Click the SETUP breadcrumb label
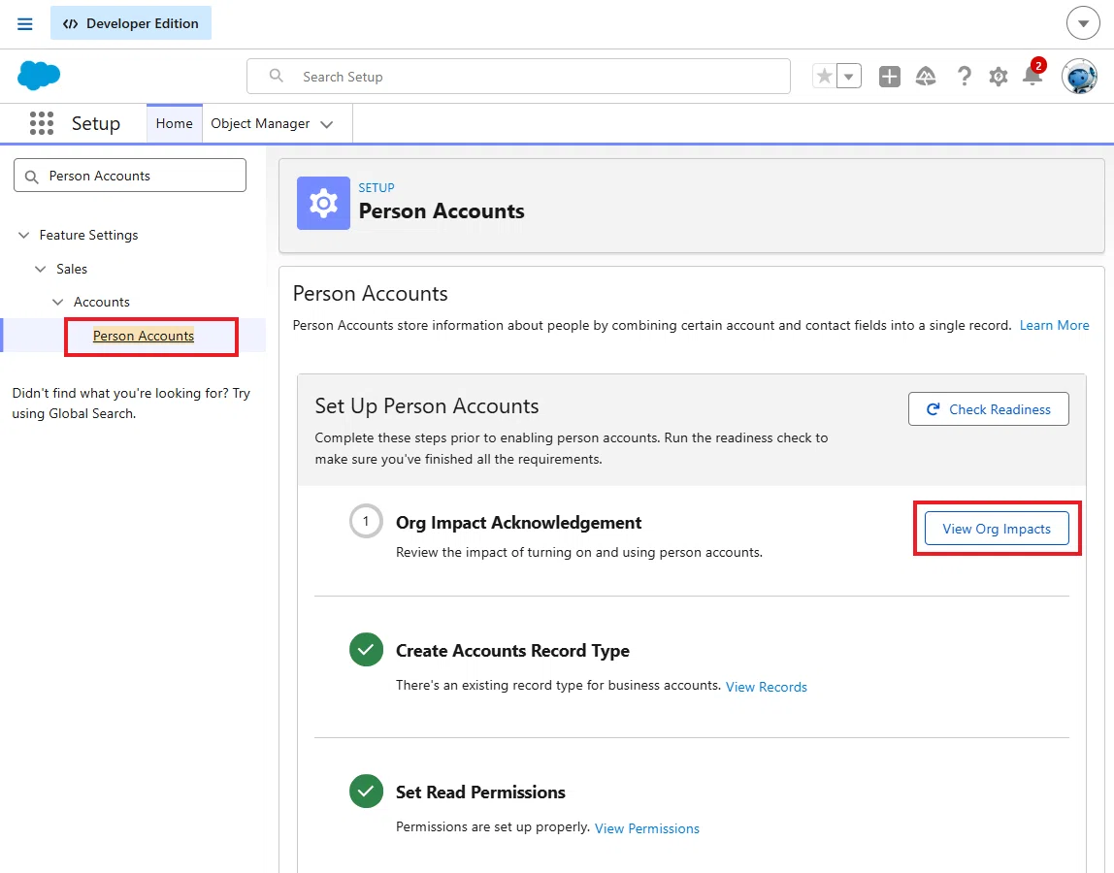 coord(376,187)
